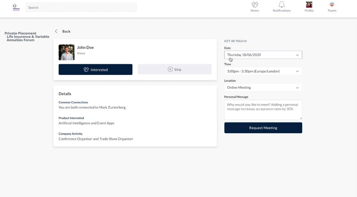
Task: Focus the Search field at top
Action: pos(81,7)
